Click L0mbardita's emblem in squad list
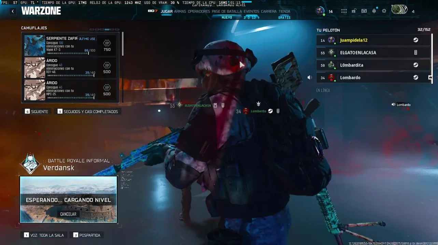This screenshot has width=438, height=245. [331, 65]
